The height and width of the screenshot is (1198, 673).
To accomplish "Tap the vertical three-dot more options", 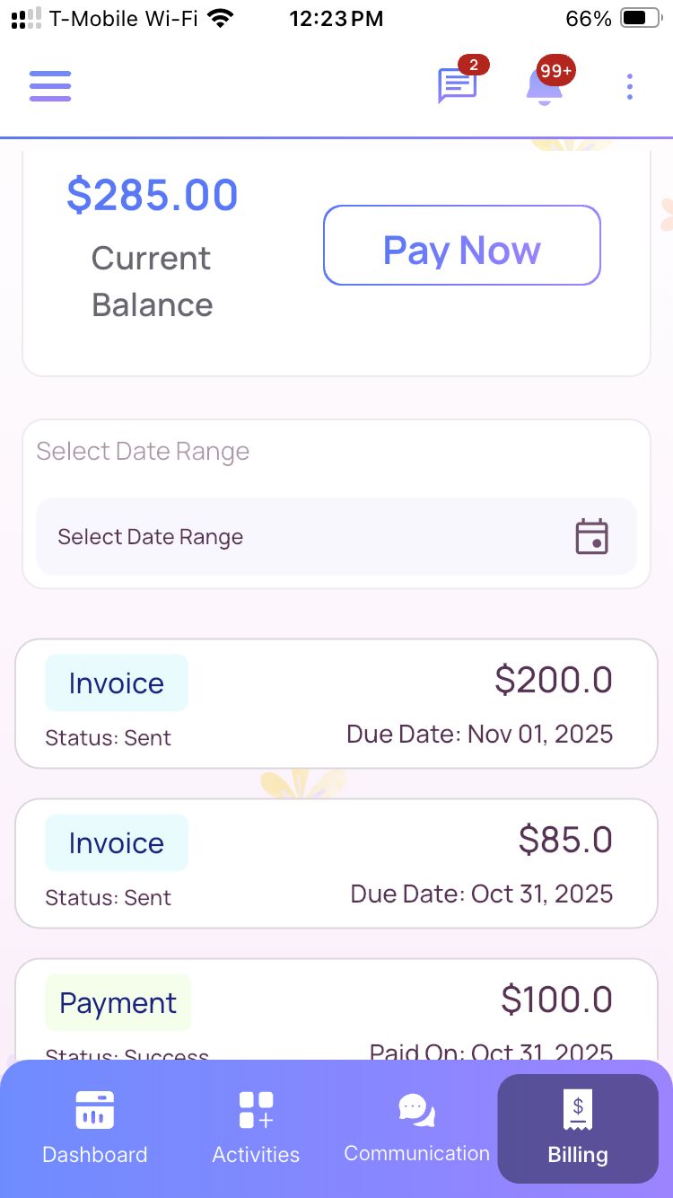I will pyautogui.click(x=630, y=86).
